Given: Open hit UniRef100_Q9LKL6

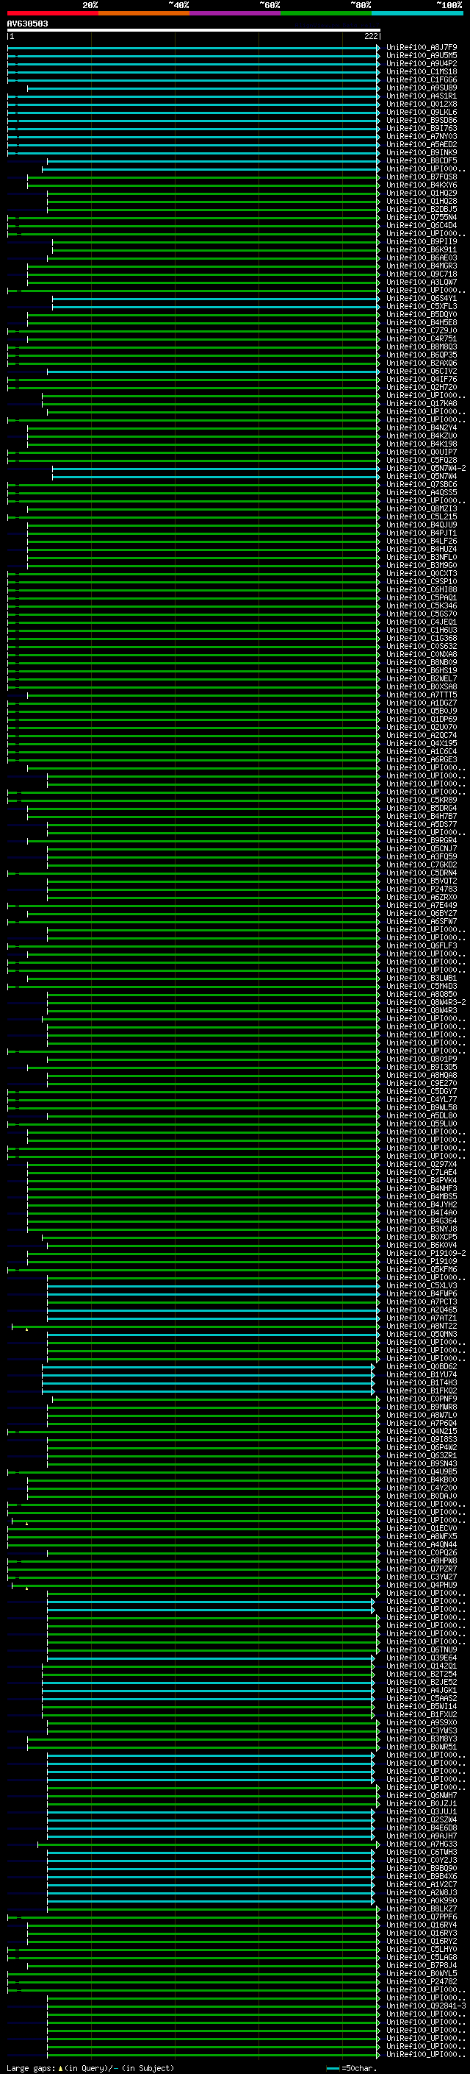Looking at the screenshot, I should coord(422,112).
